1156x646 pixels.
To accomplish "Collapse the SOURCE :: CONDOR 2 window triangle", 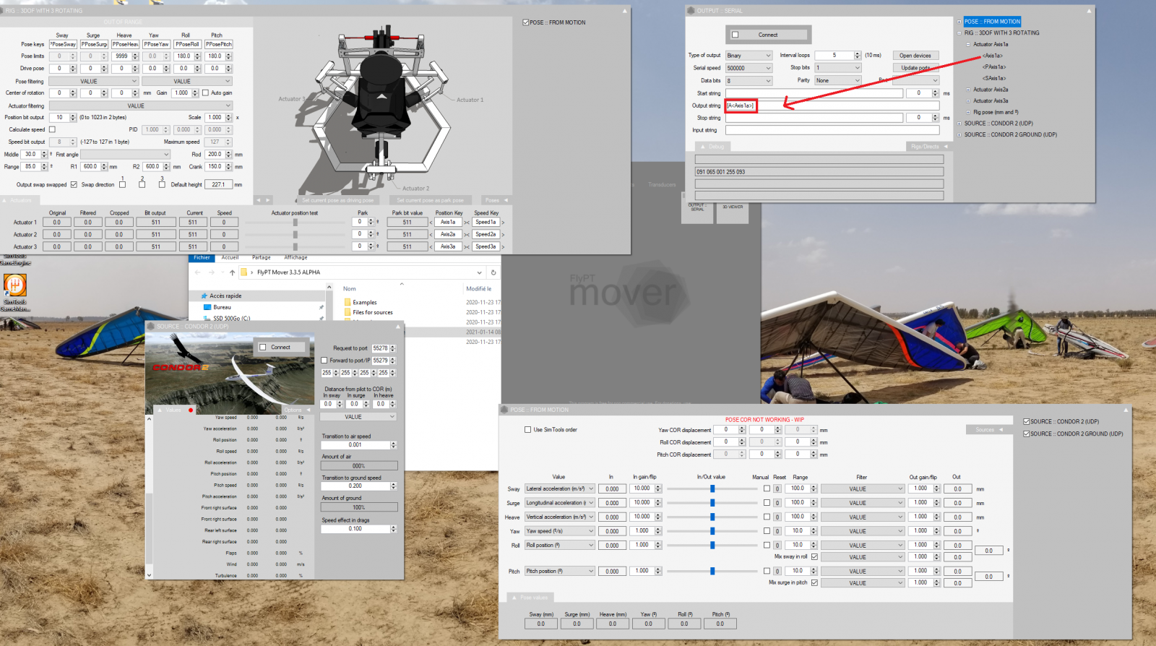I will 398,327.
